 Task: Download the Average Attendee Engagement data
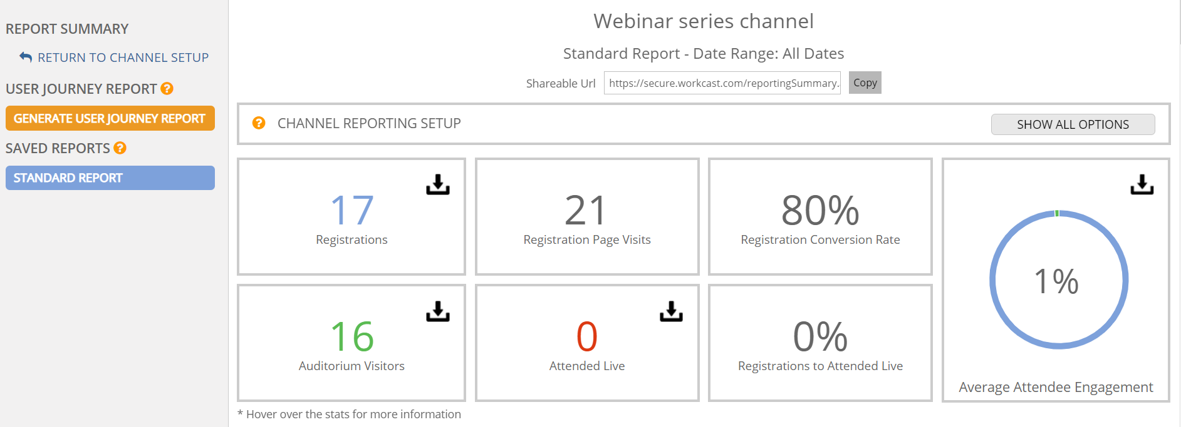pos(1142,184)
